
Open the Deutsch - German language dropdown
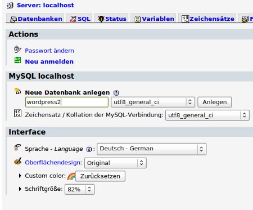[151, 149]
